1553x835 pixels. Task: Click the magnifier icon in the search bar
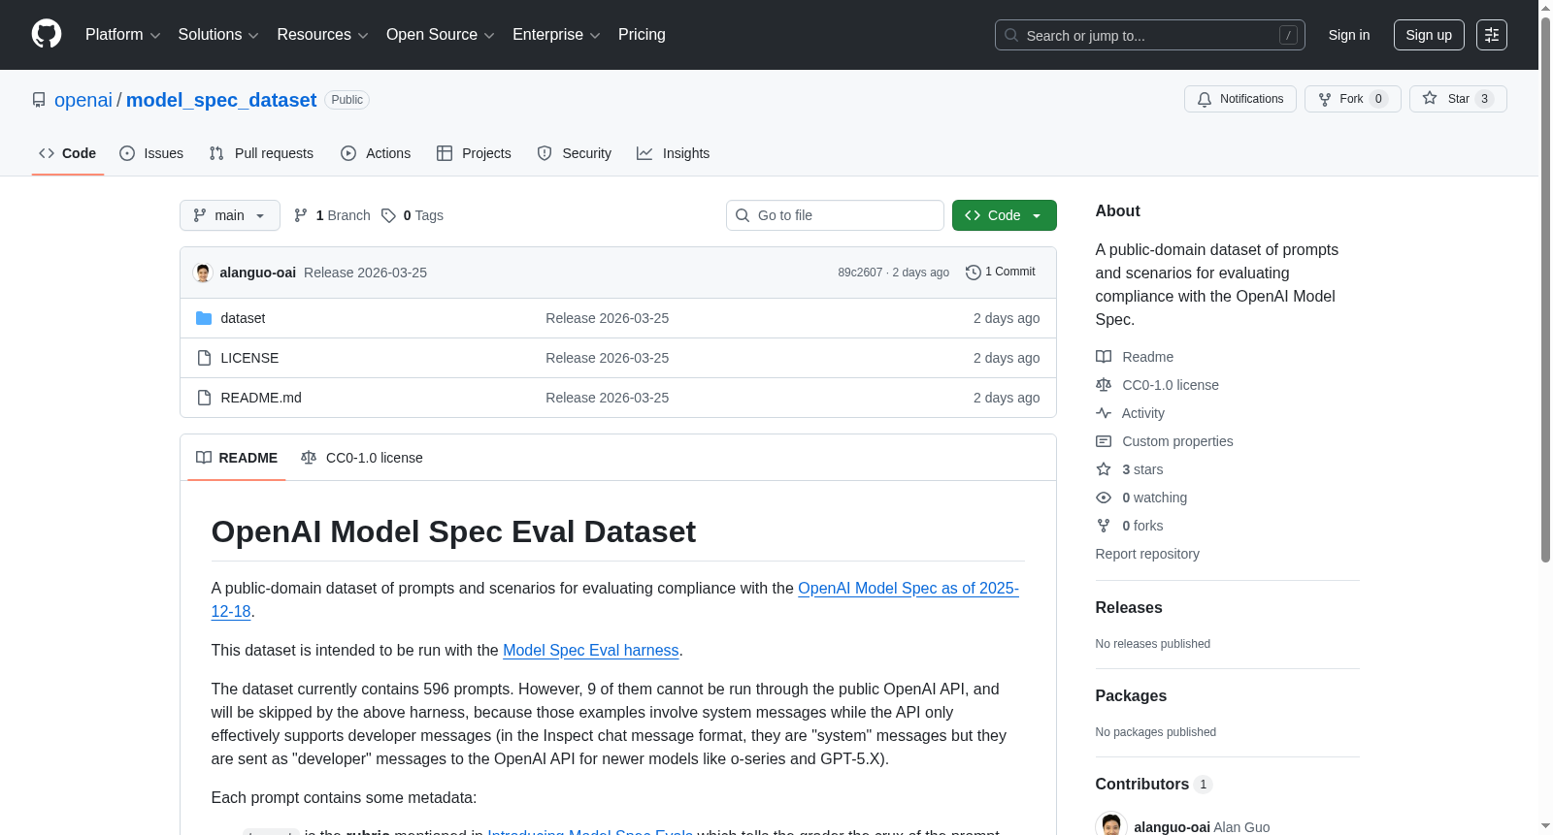(x=1011, y=35)
